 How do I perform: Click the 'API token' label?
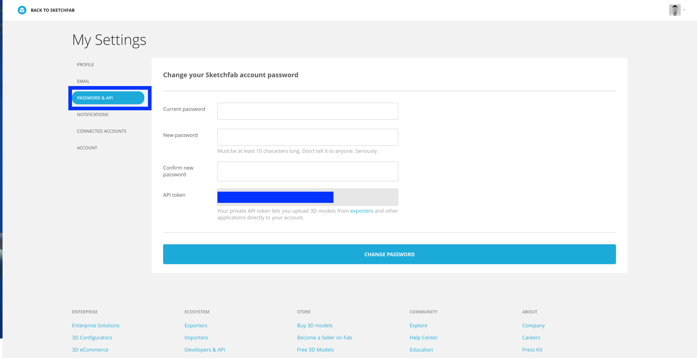point(174,195)
